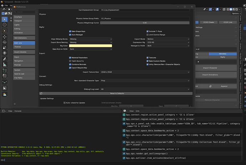Click the Add Cube tool icon
Screen dimensions: 246x165
pos(5,71)
